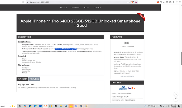Click the Pay by Credit Card heading
Image resolution: width=182 pixels, height=108 pixels.
pyautogui.click(x=26, y=84)
